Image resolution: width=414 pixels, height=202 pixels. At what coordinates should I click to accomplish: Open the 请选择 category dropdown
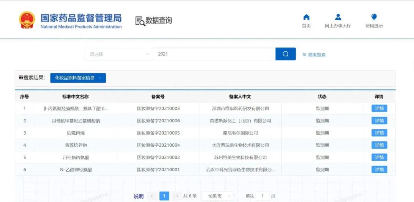(x=119, y=54)
